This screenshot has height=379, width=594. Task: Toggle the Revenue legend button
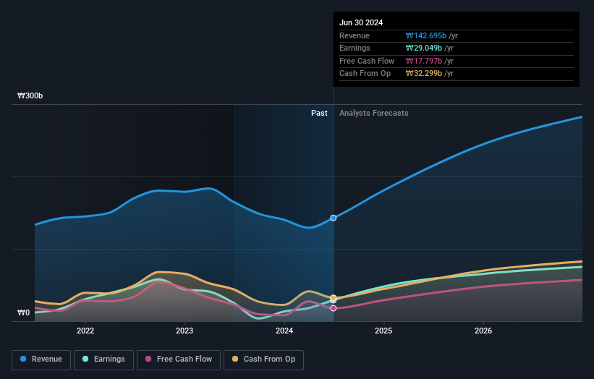(x=41, y=359)
